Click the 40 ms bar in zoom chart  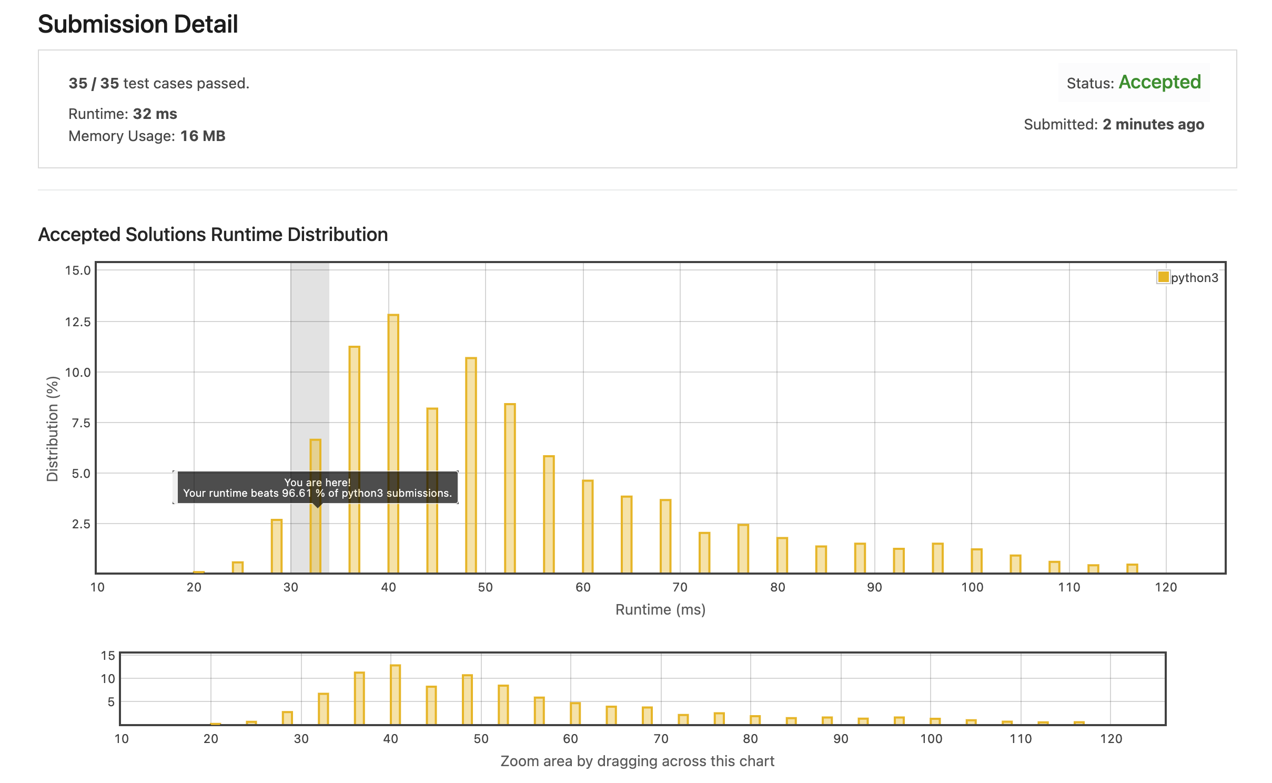pyautogui.click(x=395, y=695)
